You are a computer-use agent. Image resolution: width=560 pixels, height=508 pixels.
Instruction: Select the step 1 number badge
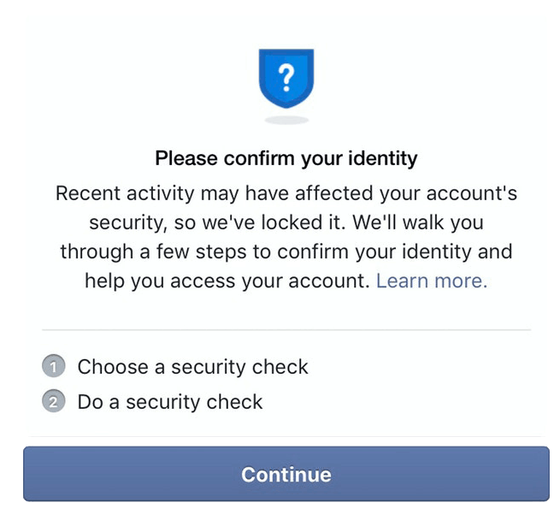pyautogui.click(x=54, y=366)
